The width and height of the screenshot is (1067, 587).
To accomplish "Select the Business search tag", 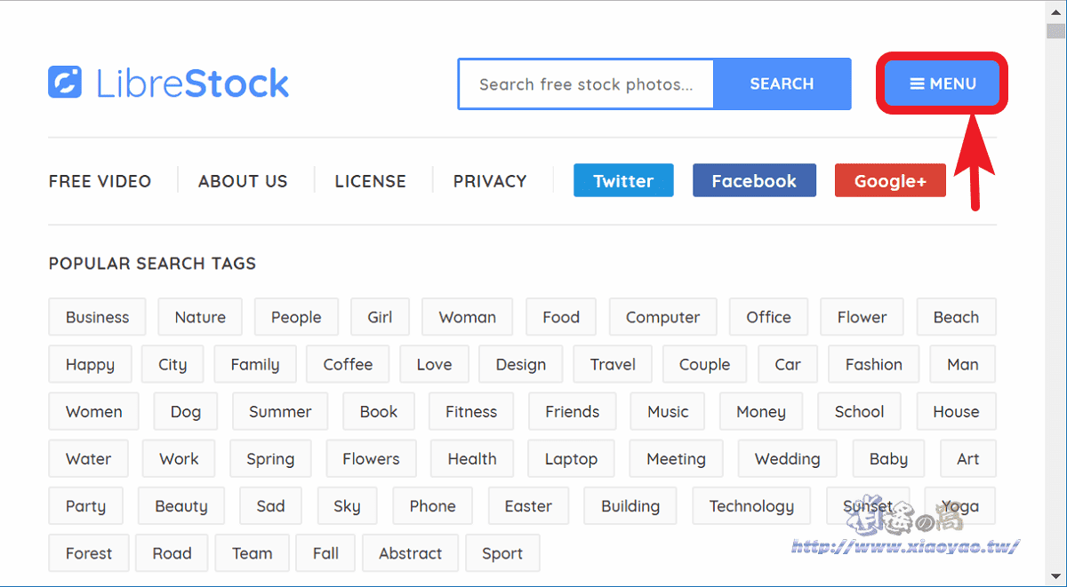I will coord(97,317).
